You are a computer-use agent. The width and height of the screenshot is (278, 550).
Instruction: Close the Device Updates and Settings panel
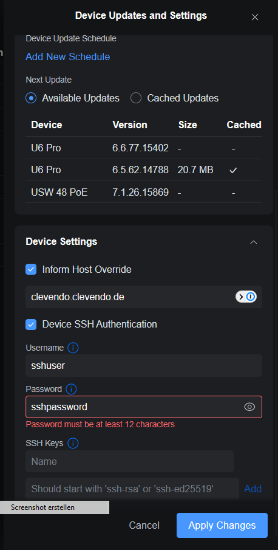pyautogui.click(x=255, y=17)
